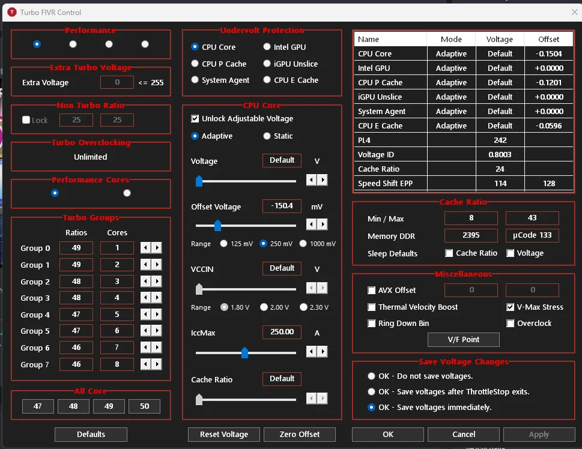This screenshot has height=449, width=582.
Task: Set All Core ratio to 50
Action: pyautogui.click(x=144, y=406)
